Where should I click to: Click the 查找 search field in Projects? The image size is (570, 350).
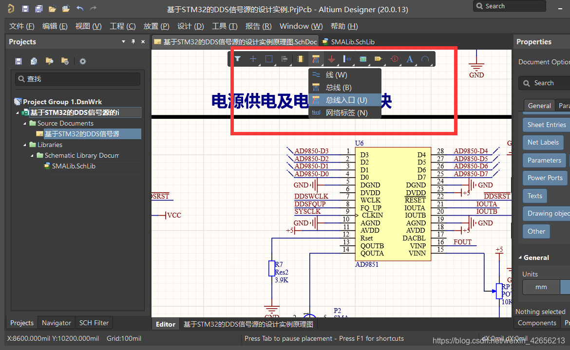point(77,79)
